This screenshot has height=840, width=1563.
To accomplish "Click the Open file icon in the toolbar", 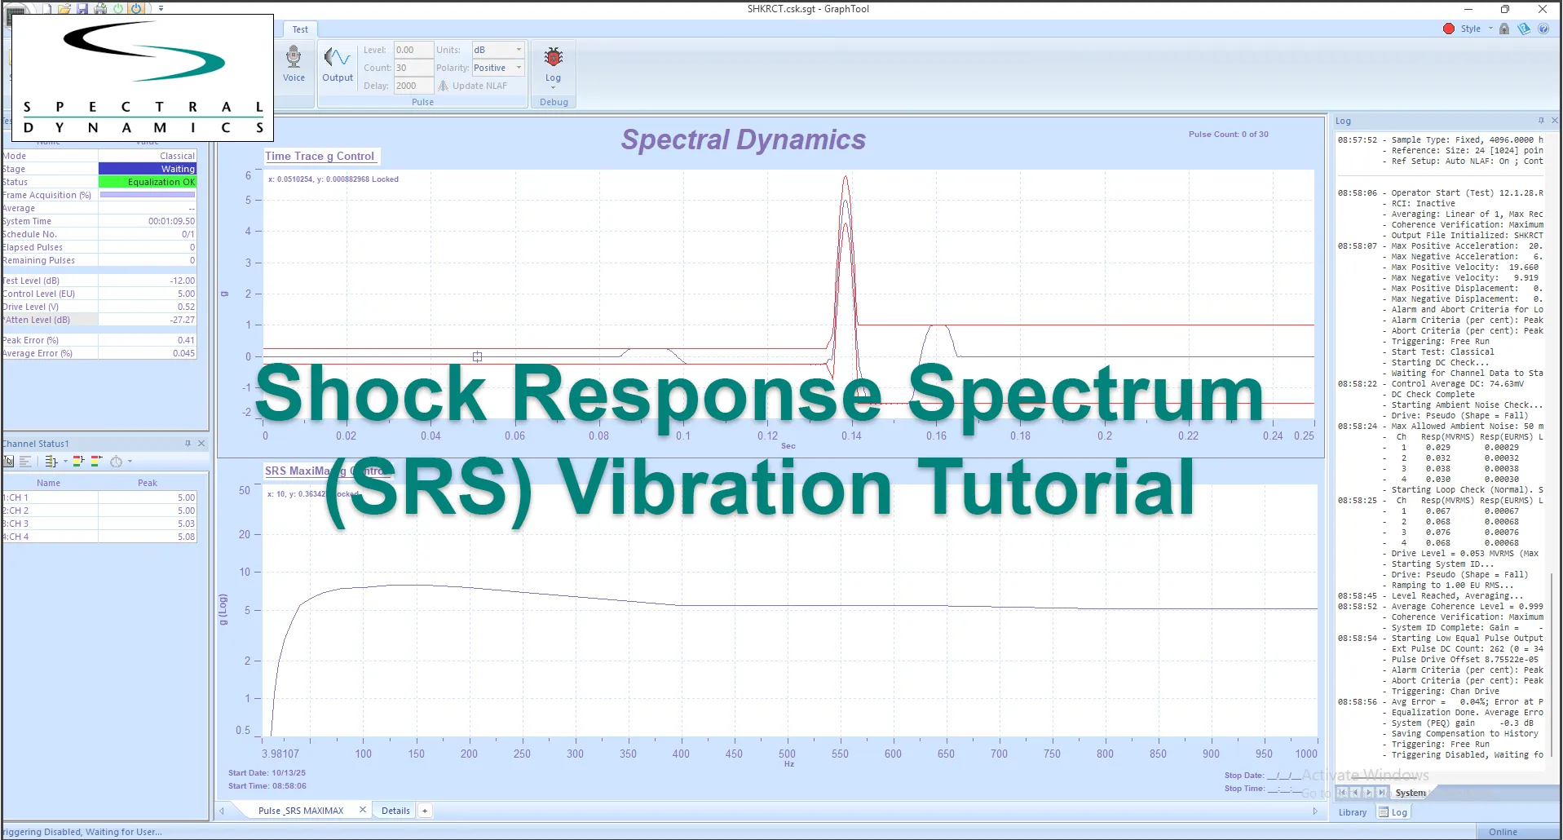I will 64,7.
